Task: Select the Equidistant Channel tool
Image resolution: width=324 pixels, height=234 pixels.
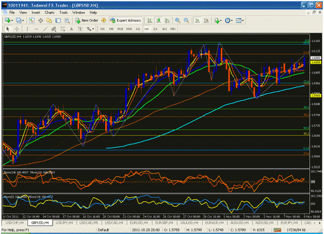Action: pos(54,29)
